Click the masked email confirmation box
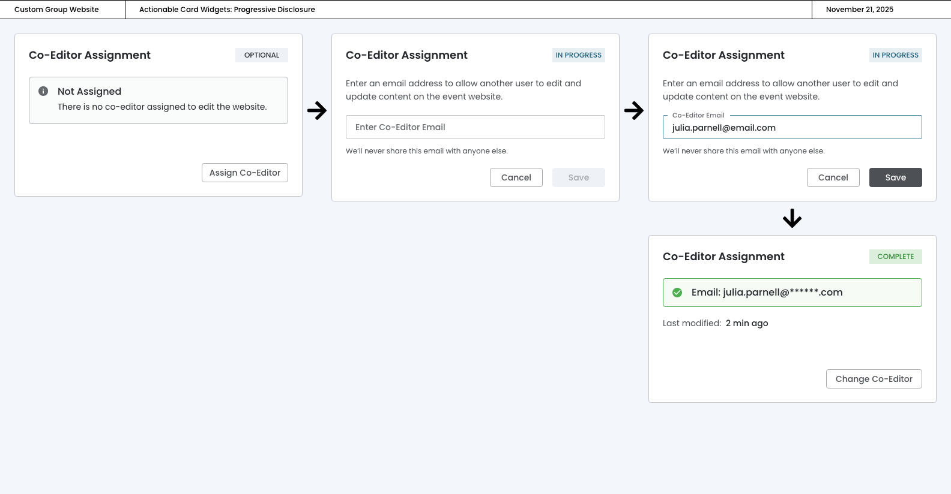 click(x=792, y=293)
